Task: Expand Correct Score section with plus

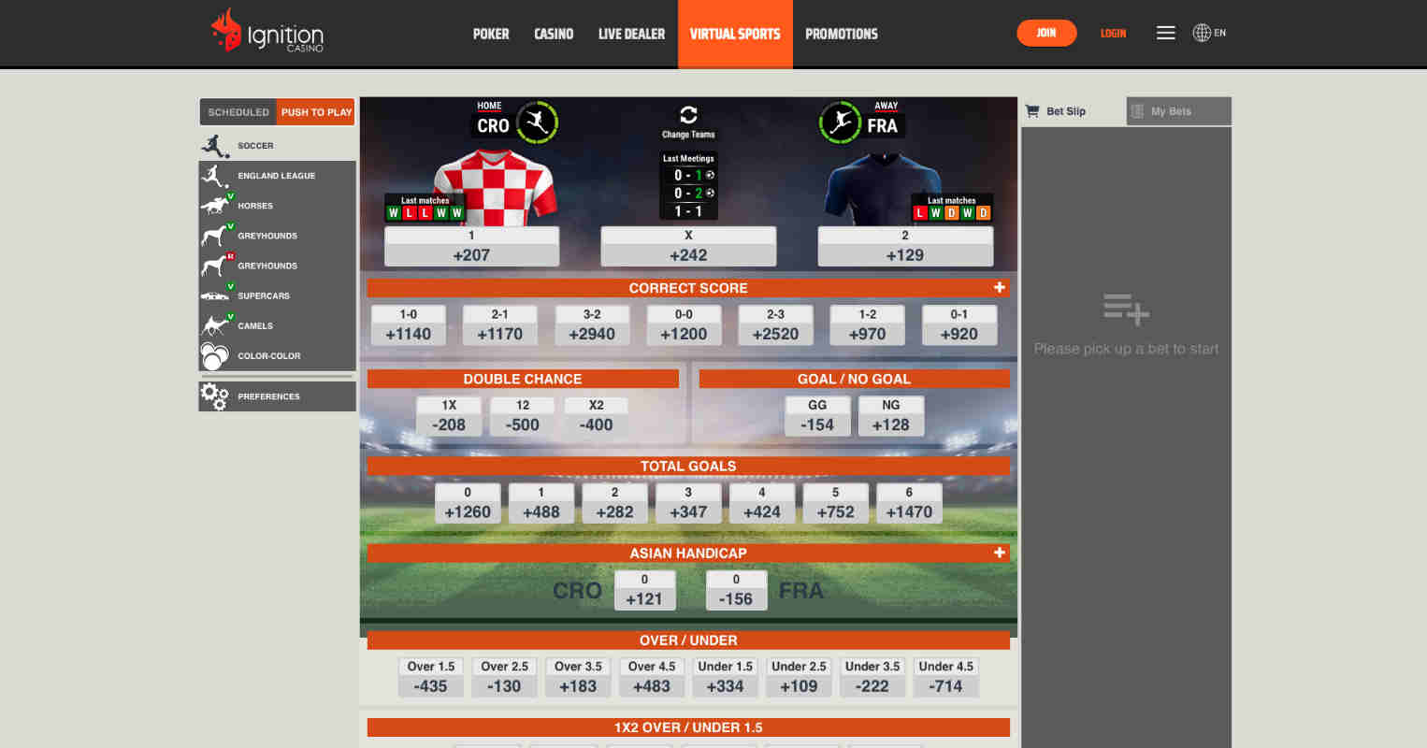Action: tap(1000, 287)
